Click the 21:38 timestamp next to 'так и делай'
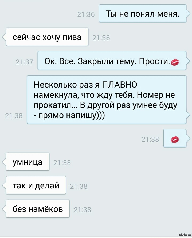Viewport: 192px width, 238px height. pos(79,186)
